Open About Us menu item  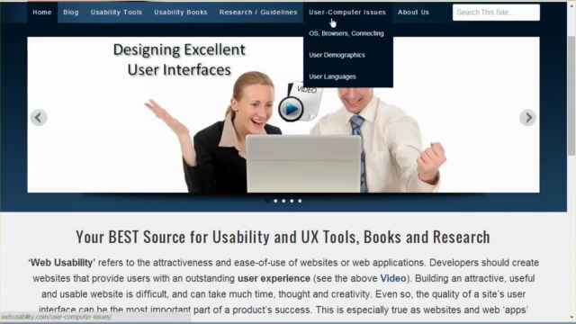pyautogui.click(x=413, y=12)
